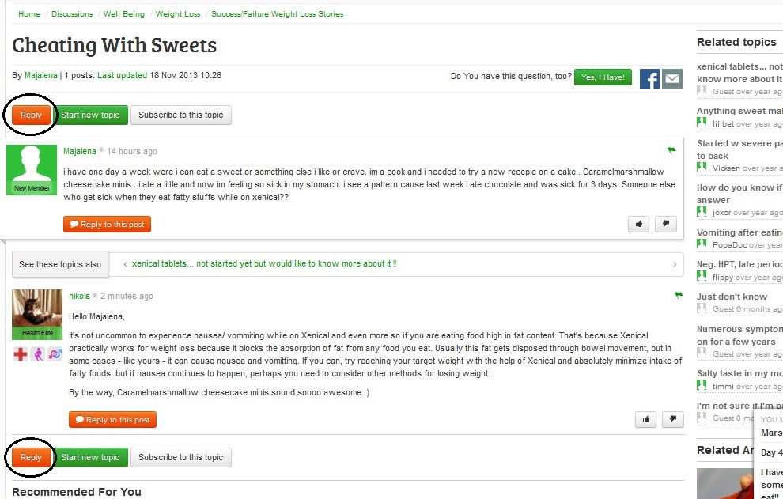
Task: Share this topic on Facebook
Action: (x=649, y=78)
